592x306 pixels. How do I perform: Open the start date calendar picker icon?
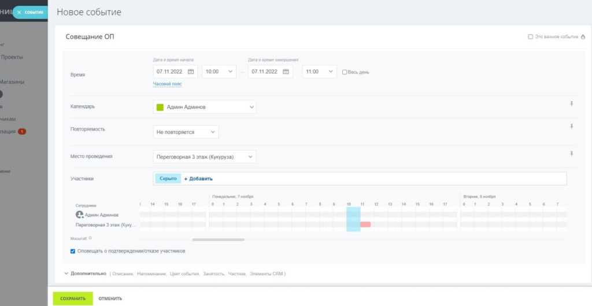pyautogui.click(x=191, y=72)
